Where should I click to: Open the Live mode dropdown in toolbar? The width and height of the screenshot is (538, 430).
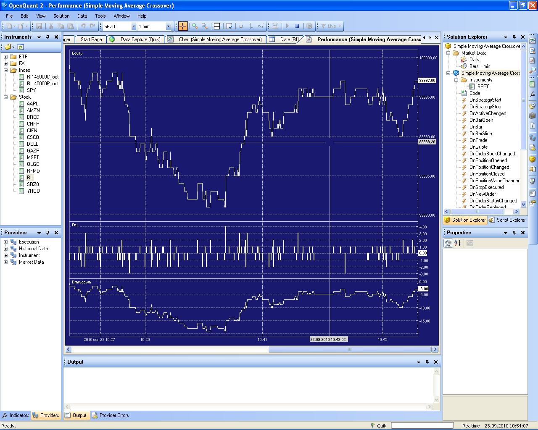pos(340,26)
